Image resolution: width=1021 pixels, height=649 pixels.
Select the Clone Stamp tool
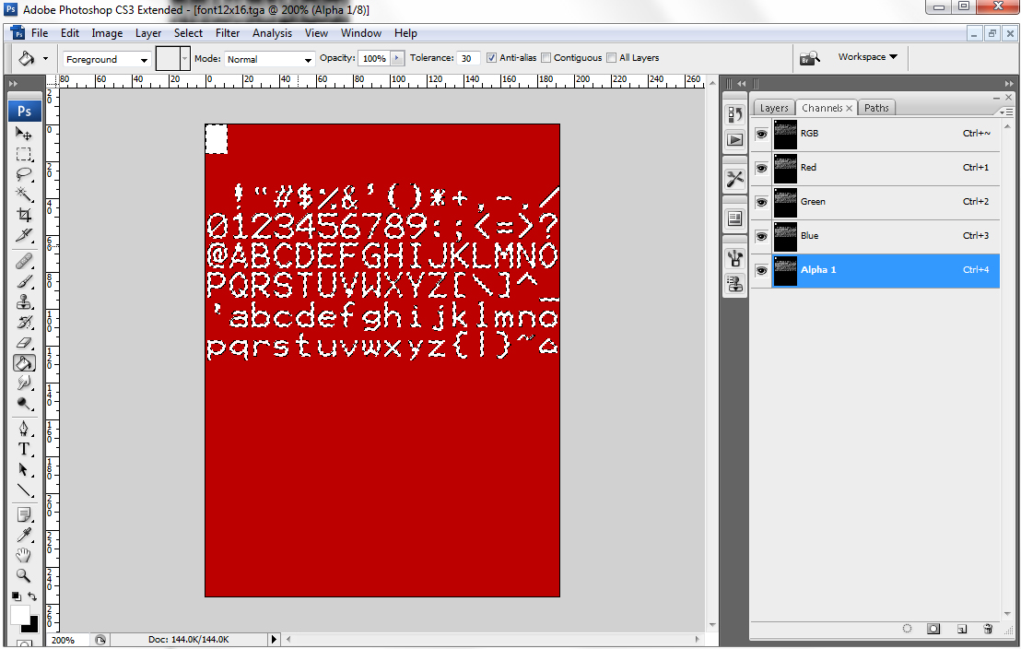point(24,302)
